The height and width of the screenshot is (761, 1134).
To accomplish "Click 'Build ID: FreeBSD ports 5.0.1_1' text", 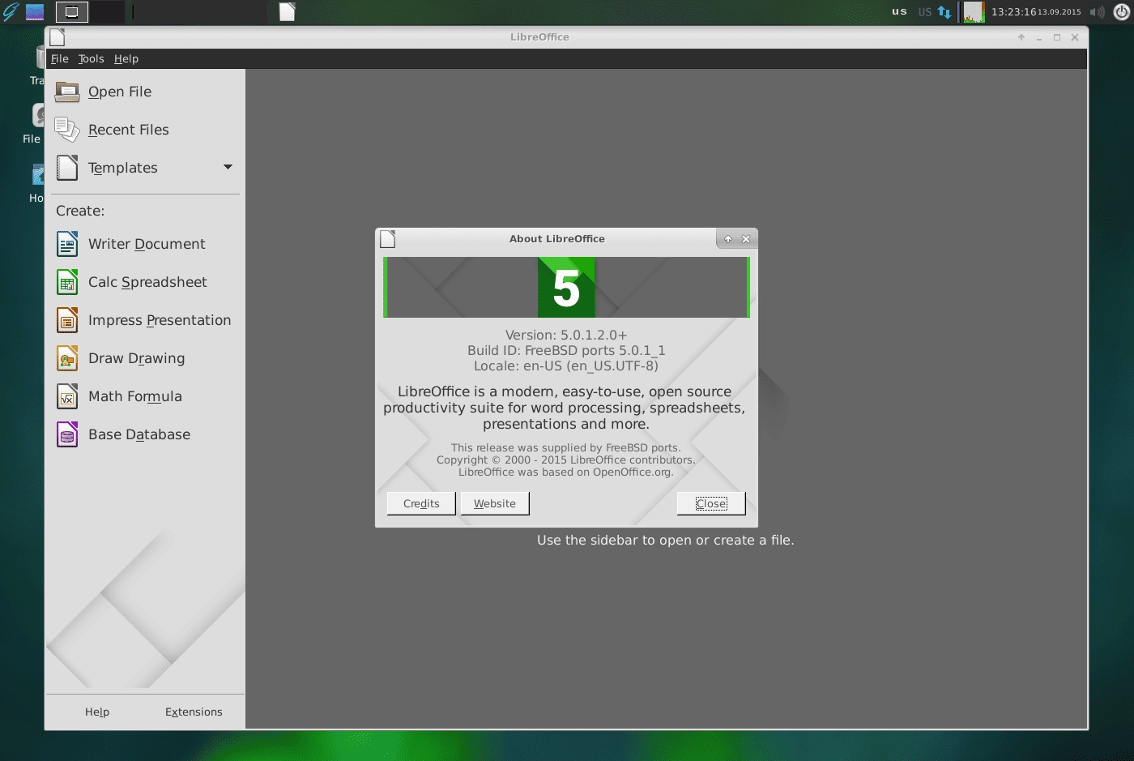I will click(566, 350).
